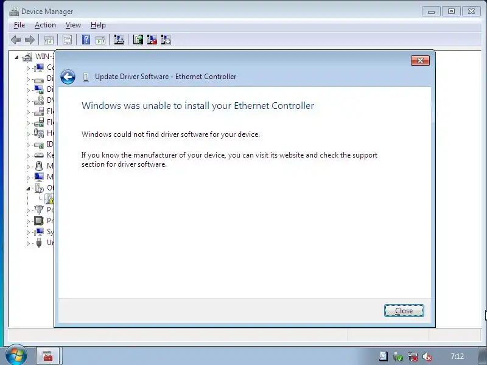Click the Disable device toolbar icon
This screenshot has width=487, height=365.
166,40
